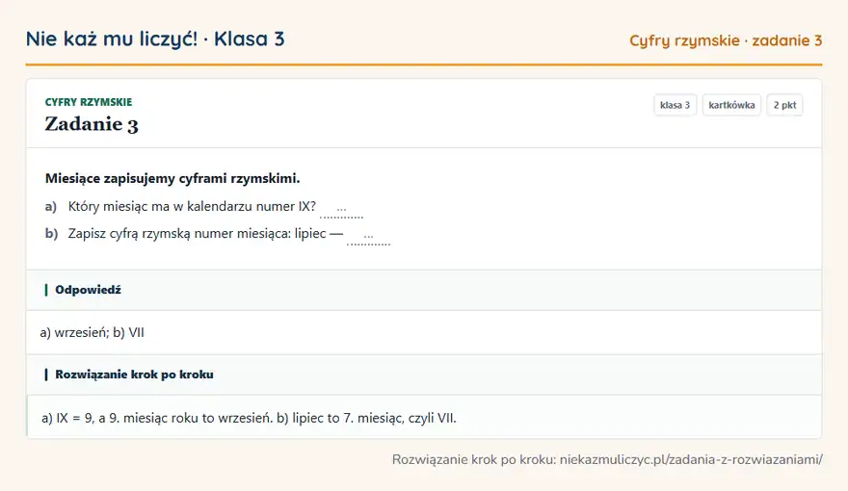Click the 'Zadanie 3' heading

[92, 124]
